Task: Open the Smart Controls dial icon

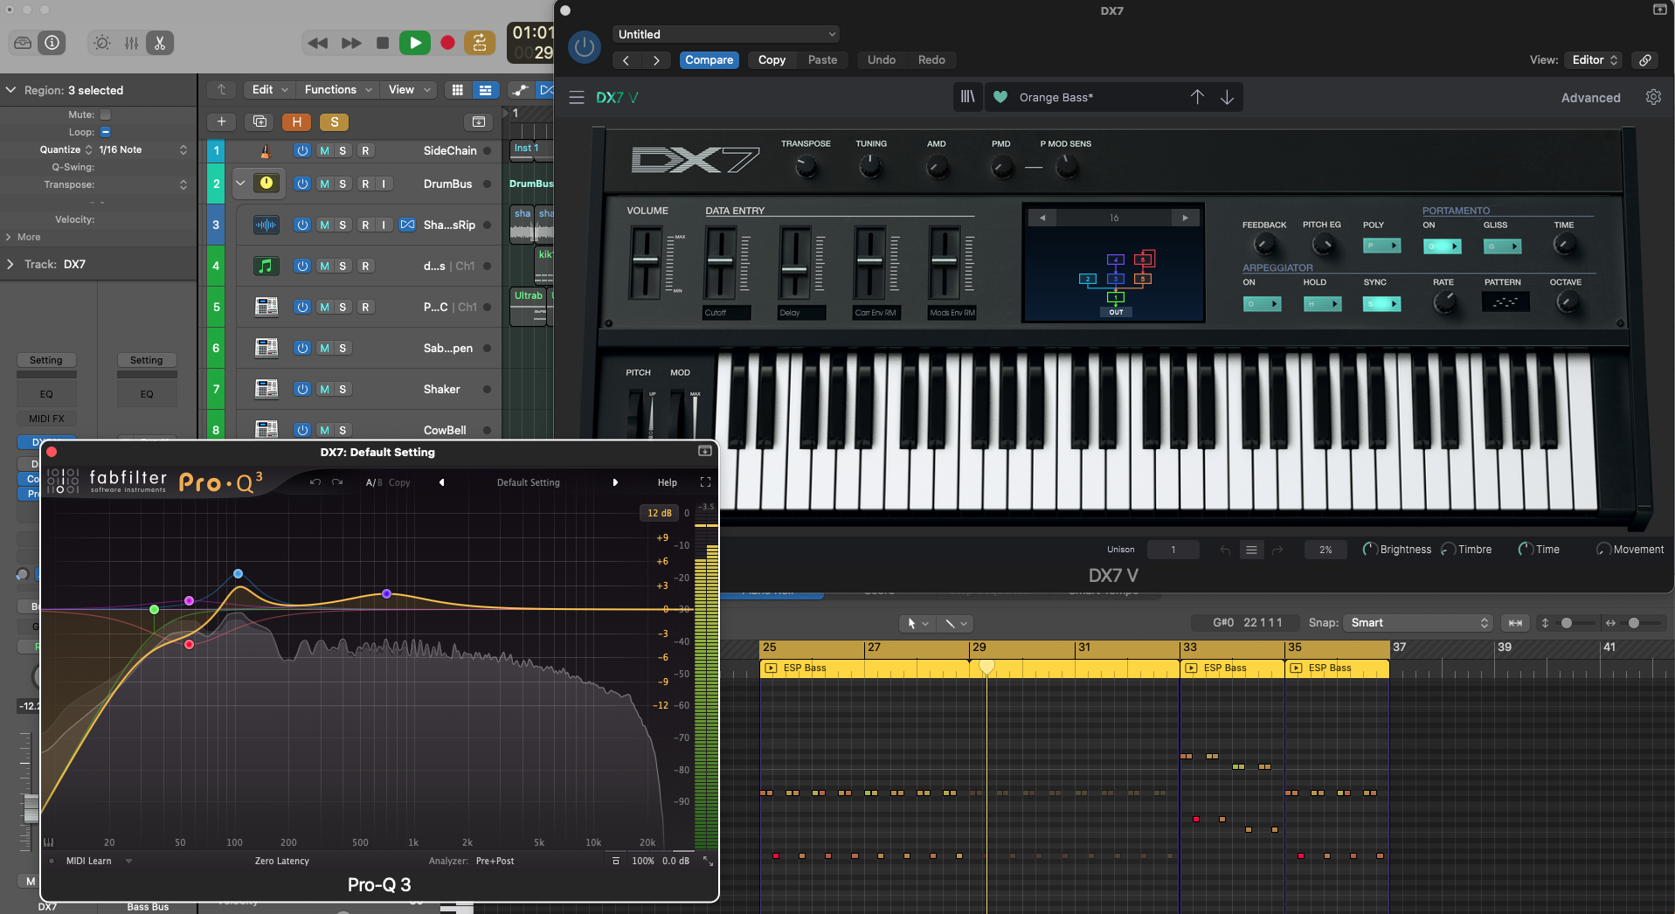Action: (102, 43)
